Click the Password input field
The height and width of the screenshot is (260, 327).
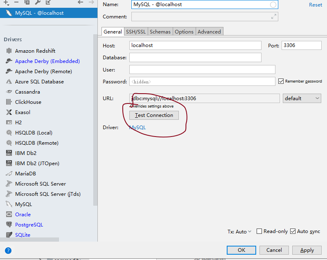click(202, 81)
